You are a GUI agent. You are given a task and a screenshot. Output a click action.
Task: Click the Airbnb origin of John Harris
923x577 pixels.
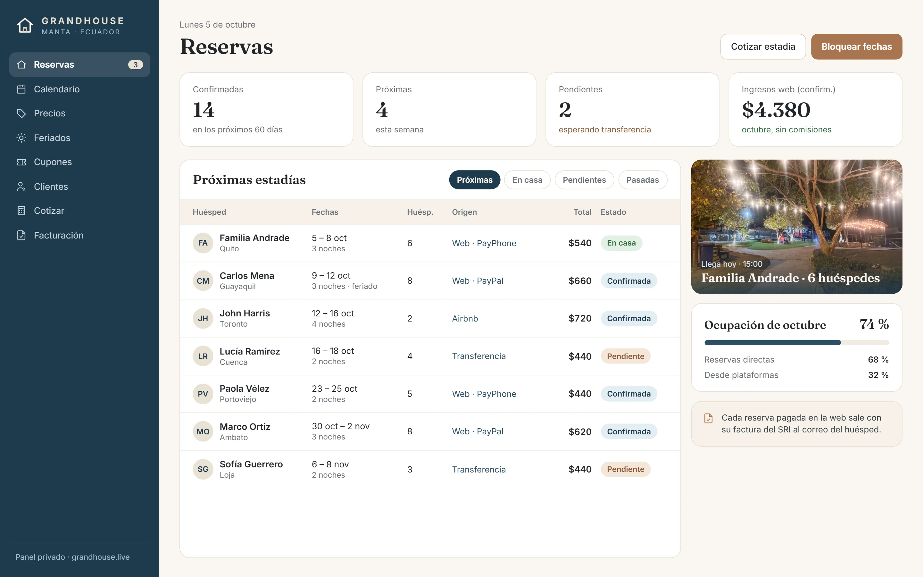[x=465, y=319]
